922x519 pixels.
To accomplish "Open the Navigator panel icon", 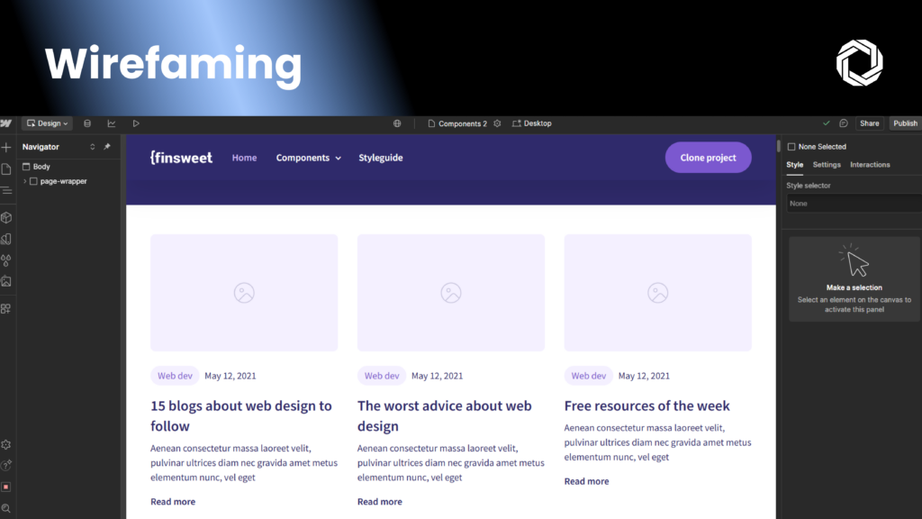I will (x=6, y=191).
